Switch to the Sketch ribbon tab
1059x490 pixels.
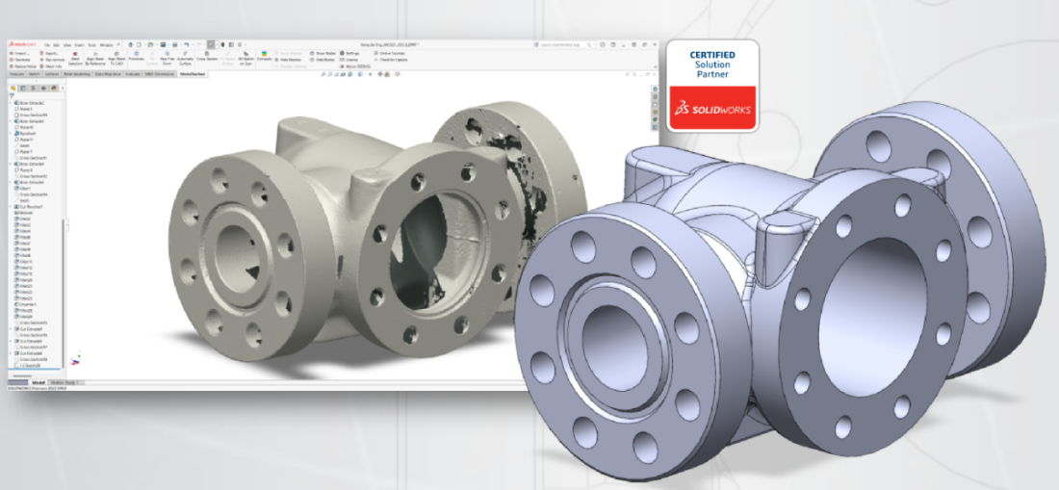[x=34, y=73]
